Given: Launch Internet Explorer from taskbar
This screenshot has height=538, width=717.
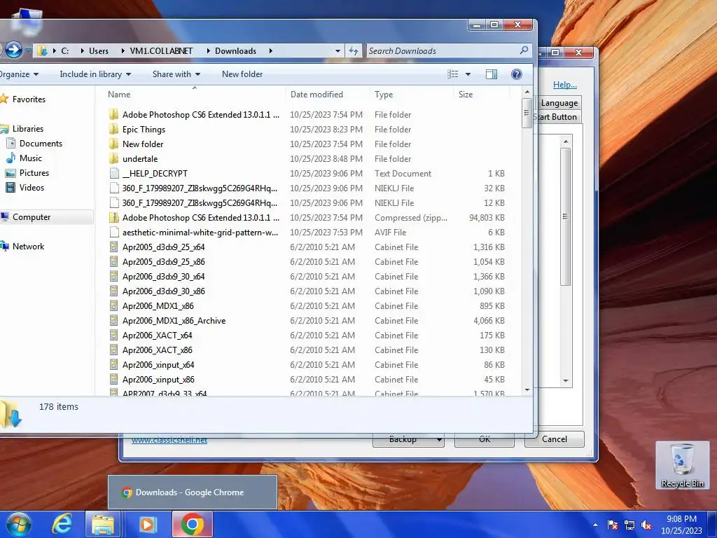Looking at the screenshot, I should [62, 524].
